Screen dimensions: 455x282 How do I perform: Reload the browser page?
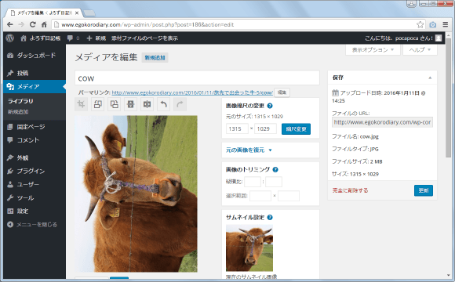pos(33,24)
